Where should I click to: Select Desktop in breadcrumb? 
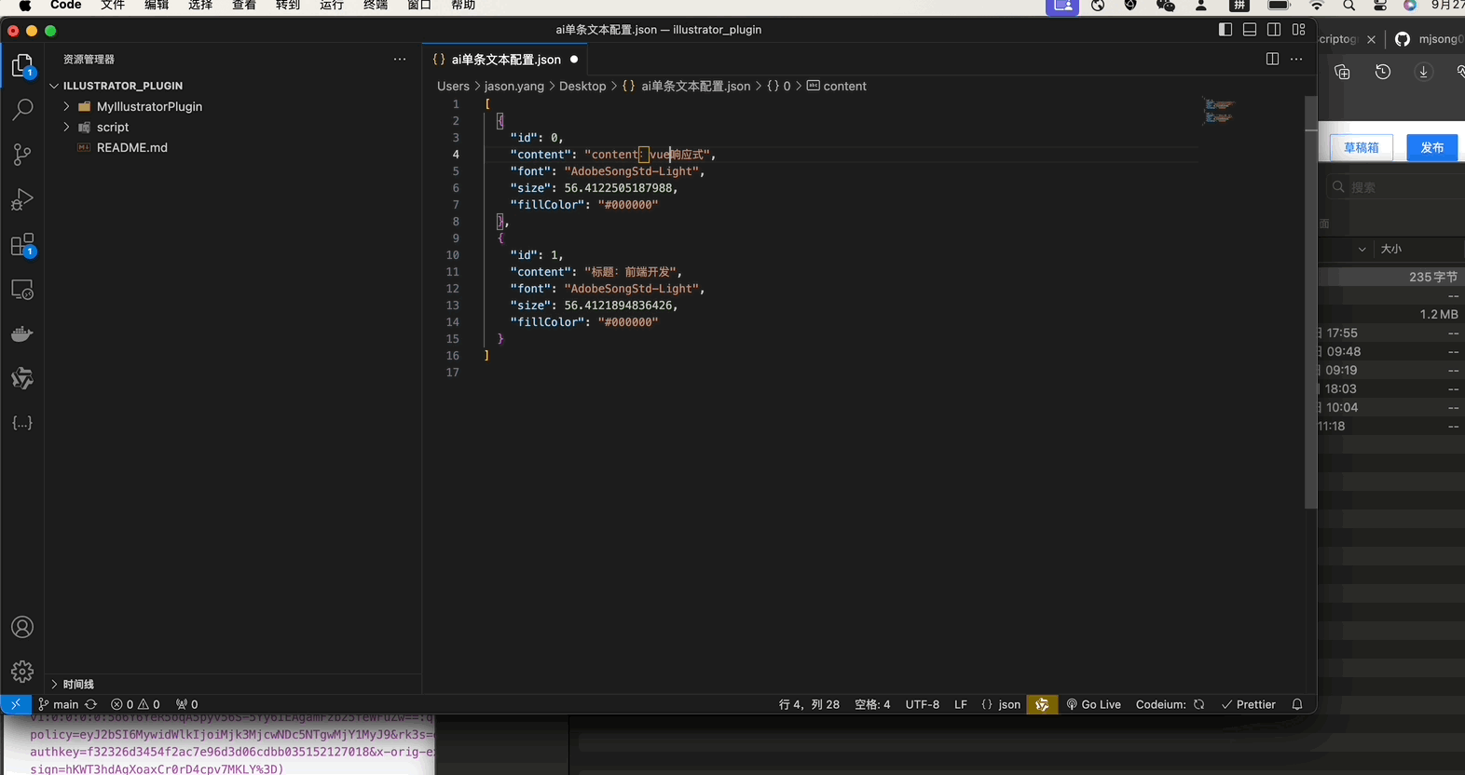tap(582, 86)
